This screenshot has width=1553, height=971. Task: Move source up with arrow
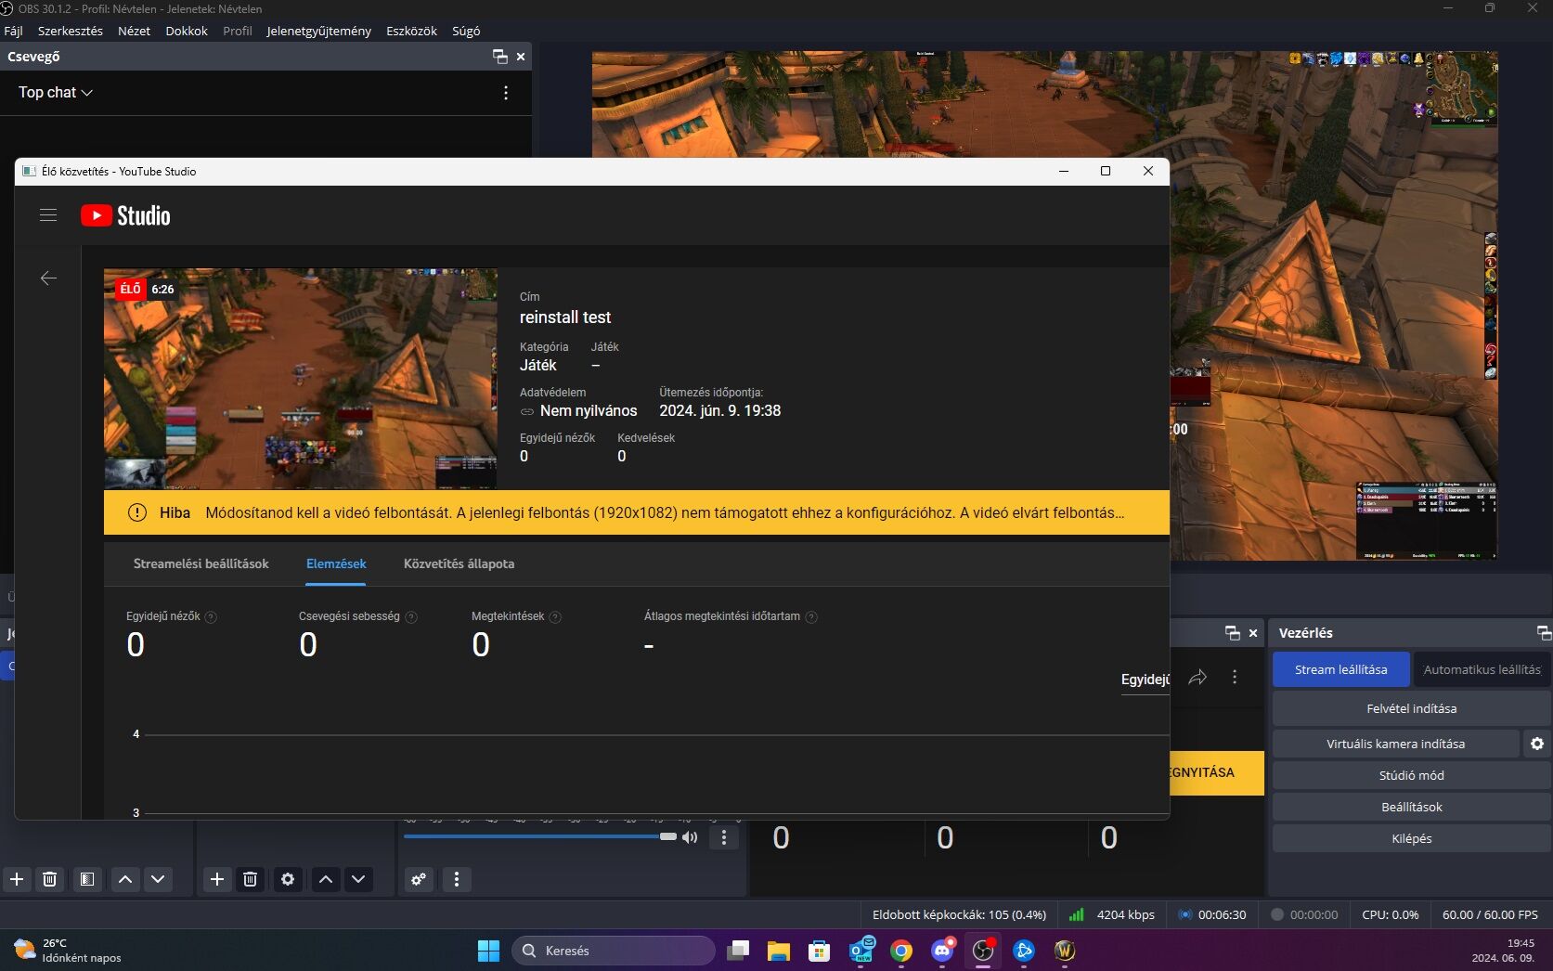[326, 879]
